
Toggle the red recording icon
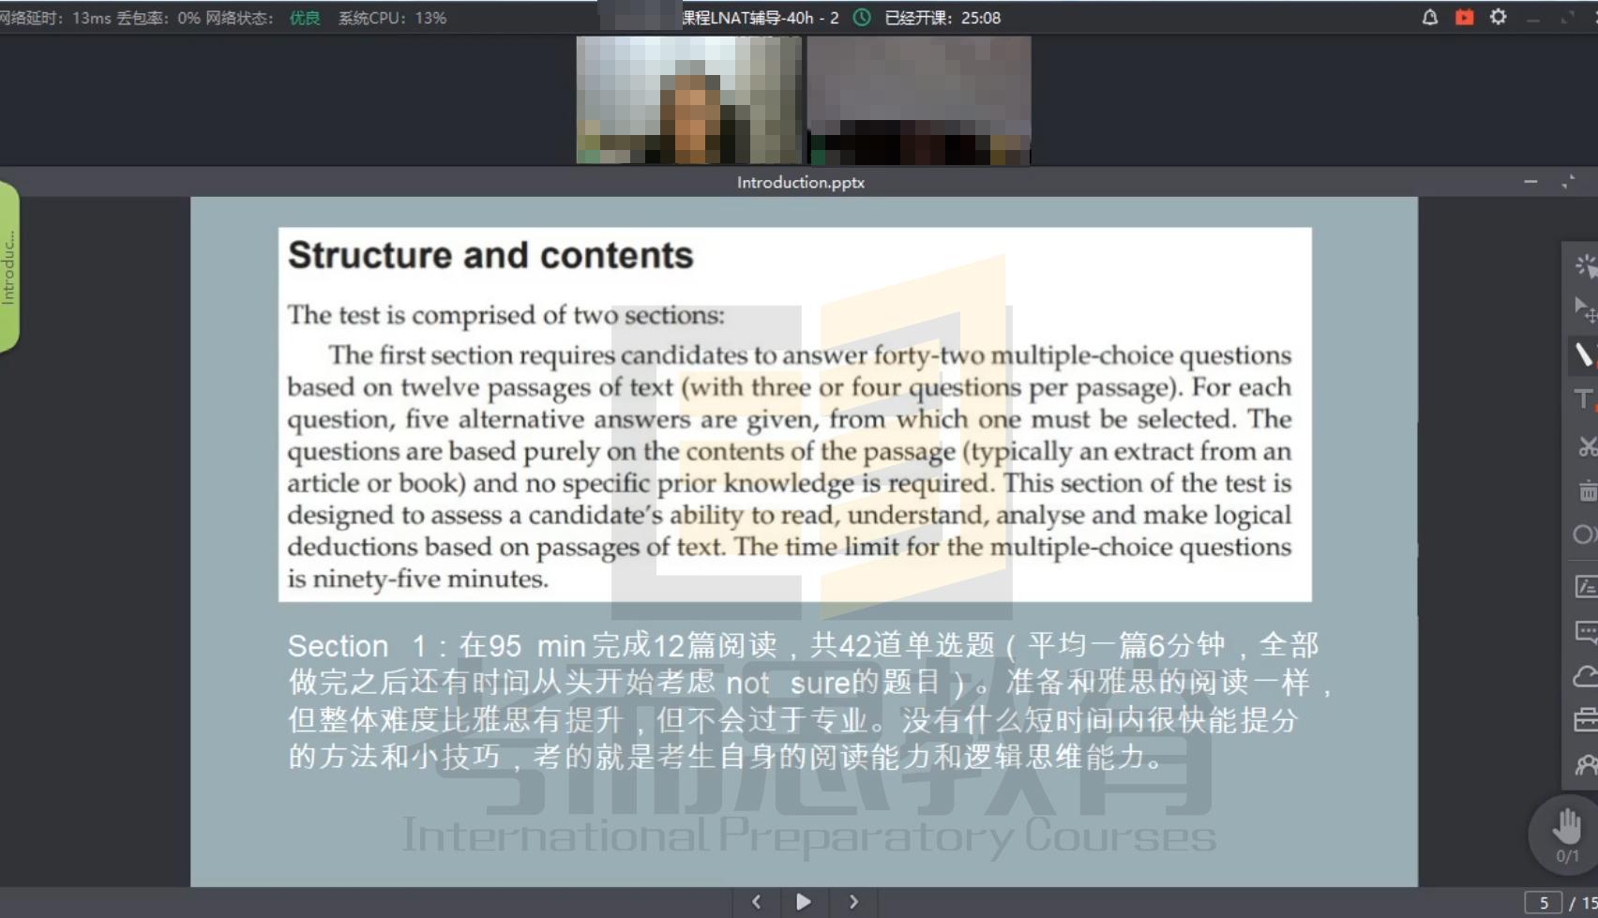point(1464,17)
